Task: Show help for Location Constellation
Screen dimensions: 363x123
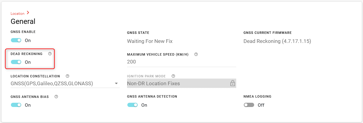Action: tap(67, 76)
